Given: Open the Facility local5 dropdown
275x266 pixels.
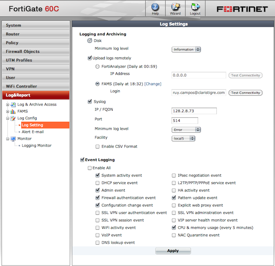Looking at the screenshot, I should pos(183,138).
